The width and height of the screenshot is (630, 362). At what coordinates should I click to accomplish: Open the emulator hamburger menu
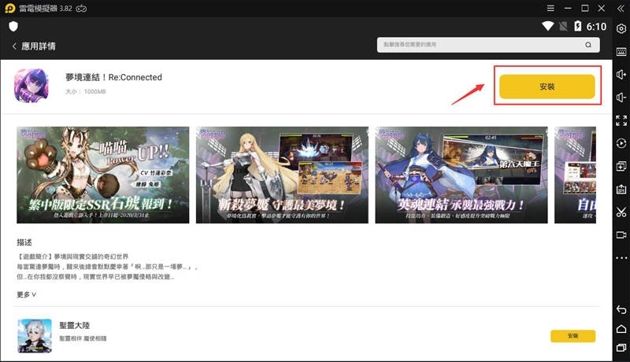(x=550, y=8)
